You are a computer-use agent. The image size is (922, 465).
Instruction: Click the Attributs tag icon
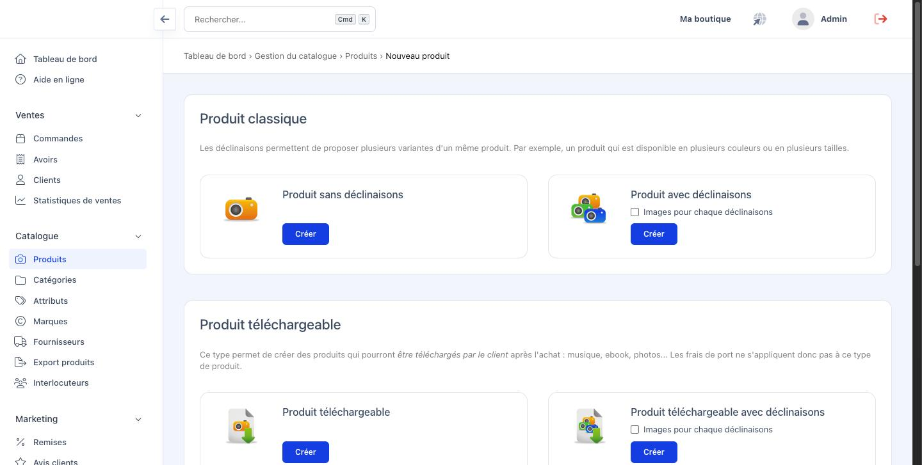[x=20, y=301]
